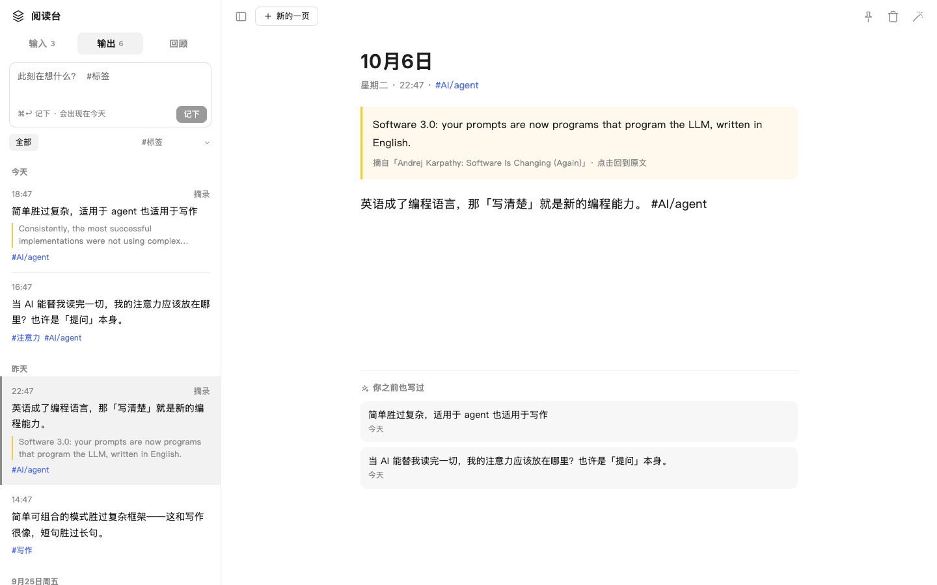Open the 16:47 note about 提问
Image resolution: width=937 pixels, height=585 pixels.
[x=111, y=312]
